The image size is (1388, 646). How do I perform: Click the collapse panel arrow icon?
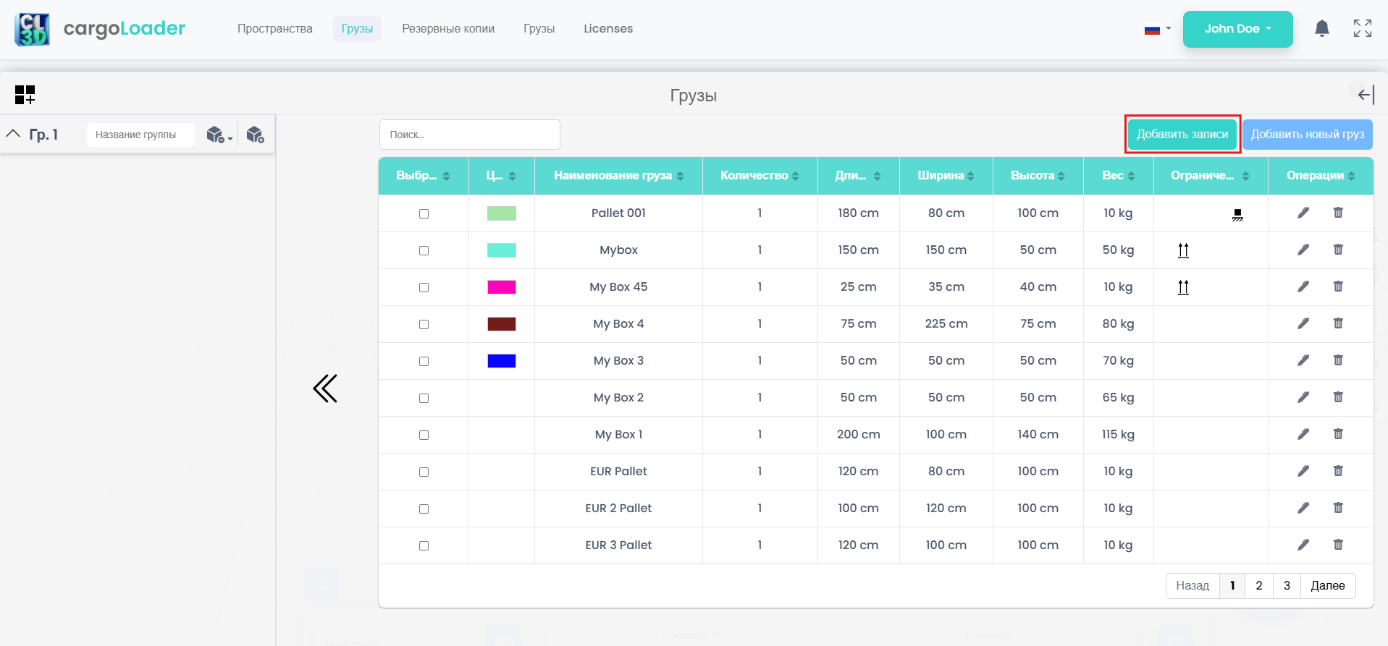(1366, 95)
